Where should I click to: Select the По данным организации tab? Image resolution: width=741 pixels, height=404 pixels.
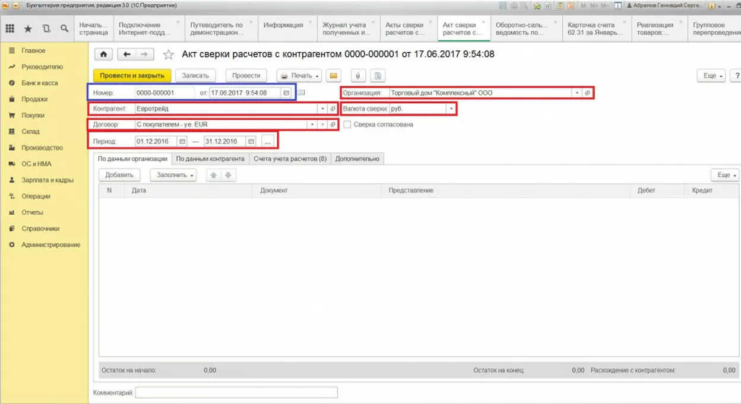coord(133,159)
